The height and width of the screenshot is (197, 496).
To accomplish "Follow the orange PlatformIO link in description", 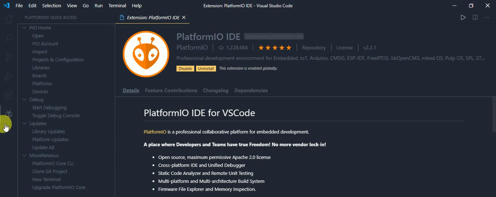I will pyautogui.click(x=155, y=132).
